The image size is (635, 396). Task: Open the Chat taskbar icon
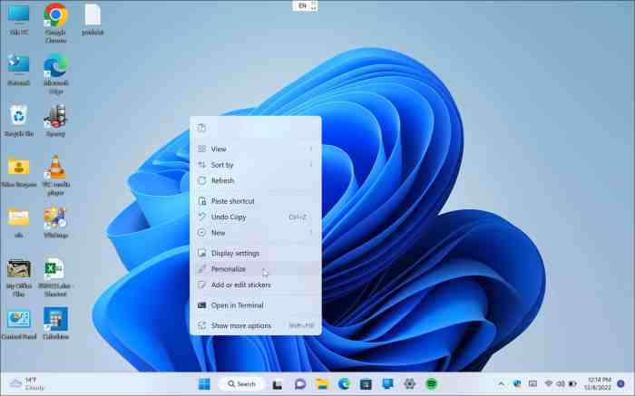pos(299,384)
